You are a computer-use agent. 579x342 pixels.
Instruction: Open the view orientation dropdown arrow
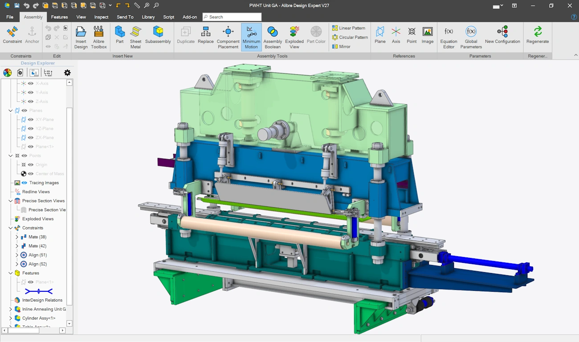click(110, 5)
